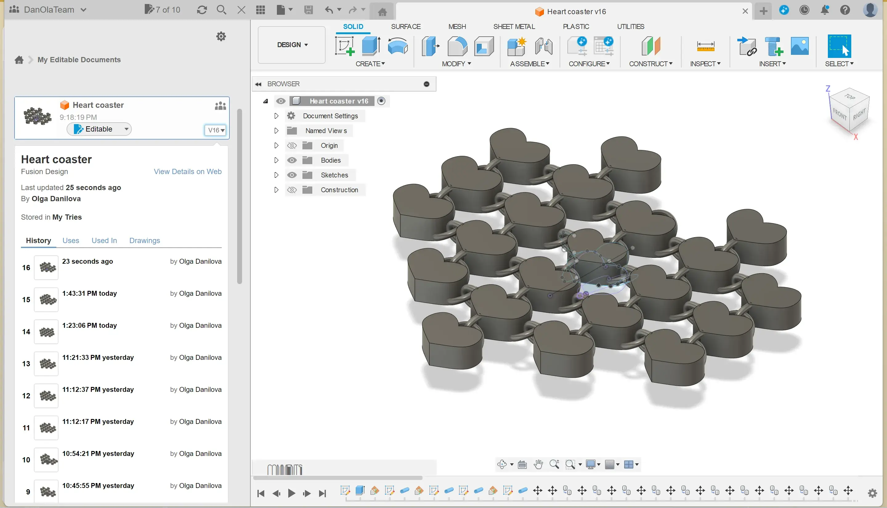
Task: Click the Create Sketch tool icon
Action: 345,46
